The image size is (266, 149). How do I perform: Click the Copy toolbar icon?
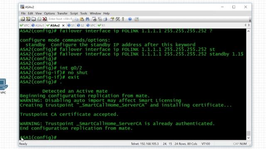[76, 19]
